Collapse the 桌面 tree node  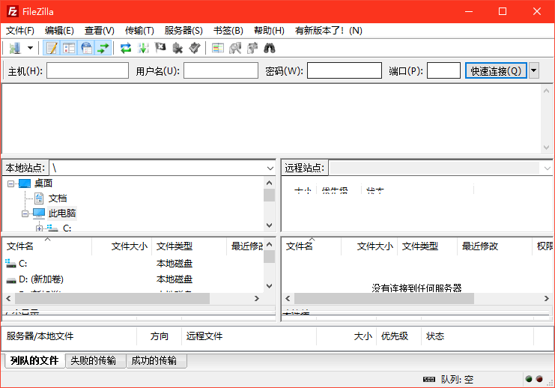(x=10, y=184)
